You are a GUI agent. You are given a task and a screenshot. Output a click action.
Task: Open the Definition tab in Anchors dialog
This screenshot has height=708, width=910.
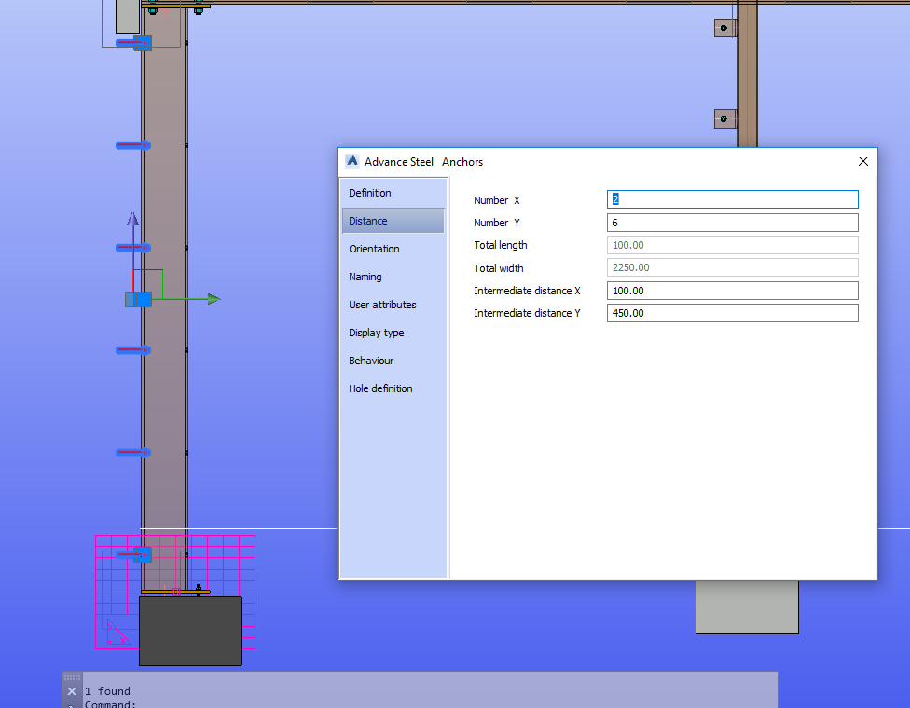(x=393, y=193)
